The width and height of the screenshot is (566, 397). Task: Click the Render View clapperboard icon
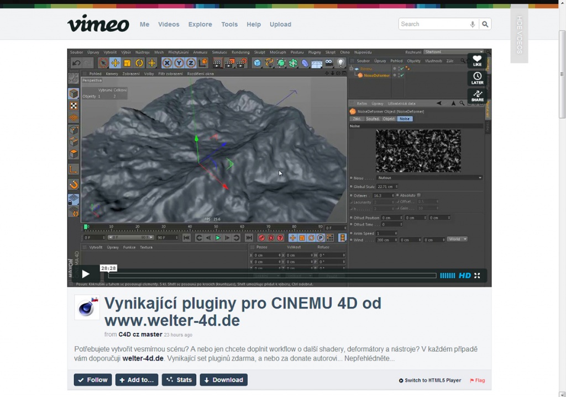(217, 63)
